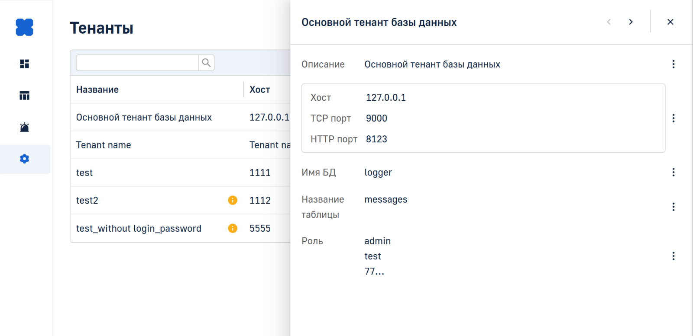Image resolution: width=693 pixels, height=336 pixels.
Task: Select the 'Tenant name' table row
Action: [156, 145]
